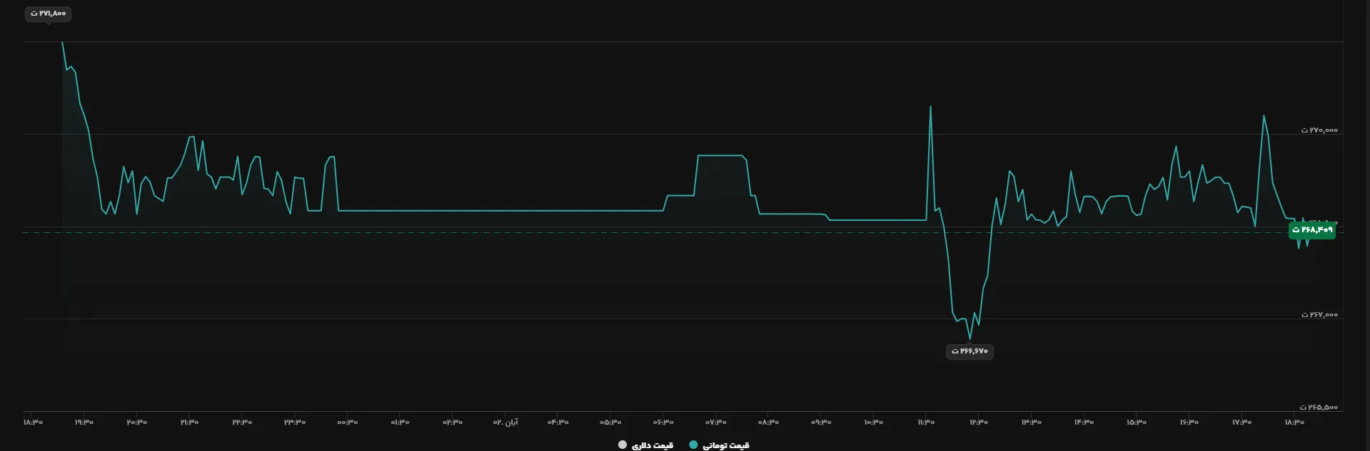The image size is (1370, 451).
Task: Select the 16:30 time axis label
Action: coord(1189,423)
